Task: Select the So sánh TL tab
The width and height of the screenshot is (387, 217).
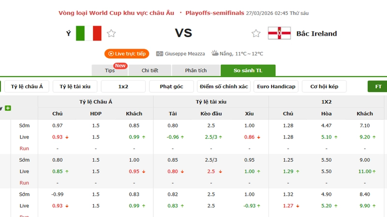Action: tap(248, 70)
